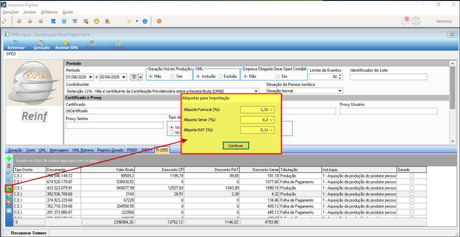The width and height of the screenshot is (460, 237).
Task: Switch to the Registro Gerado tab
Action: click(110, 150)
